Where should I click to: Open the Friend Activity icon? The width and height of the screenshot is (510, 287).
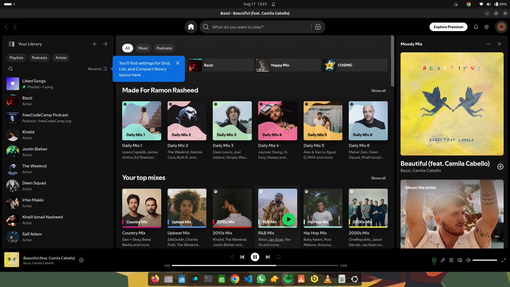[487, 27]
